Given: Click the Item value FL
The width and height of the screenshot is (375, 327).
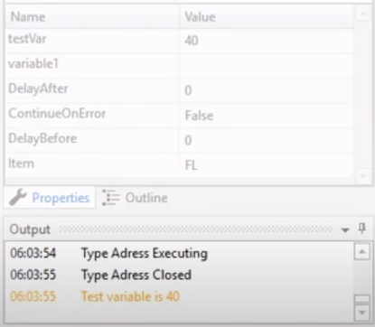Looking at the screenshot, I should coord(192,165).
